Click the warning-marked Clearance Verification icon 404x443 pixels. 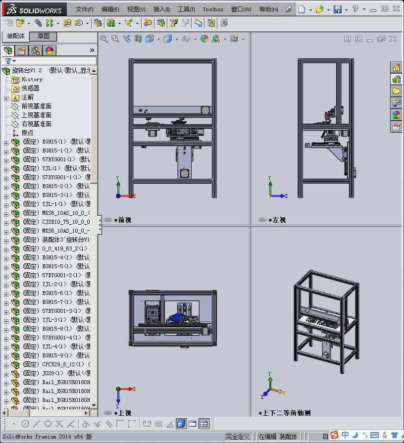click(x=211, y=23)
